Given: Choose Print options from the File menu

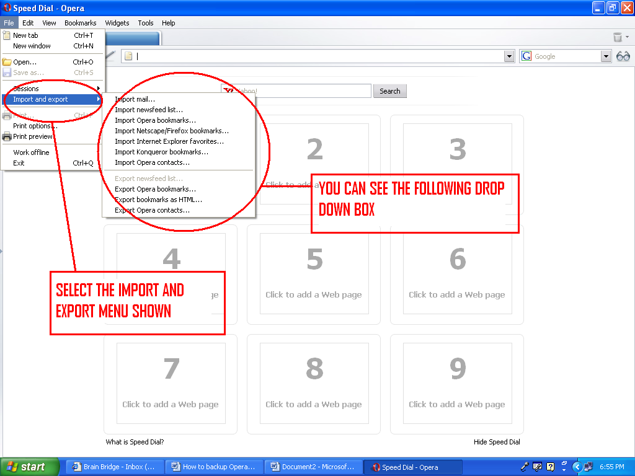Looking at the screenshot, I should (x=52, y=126).
